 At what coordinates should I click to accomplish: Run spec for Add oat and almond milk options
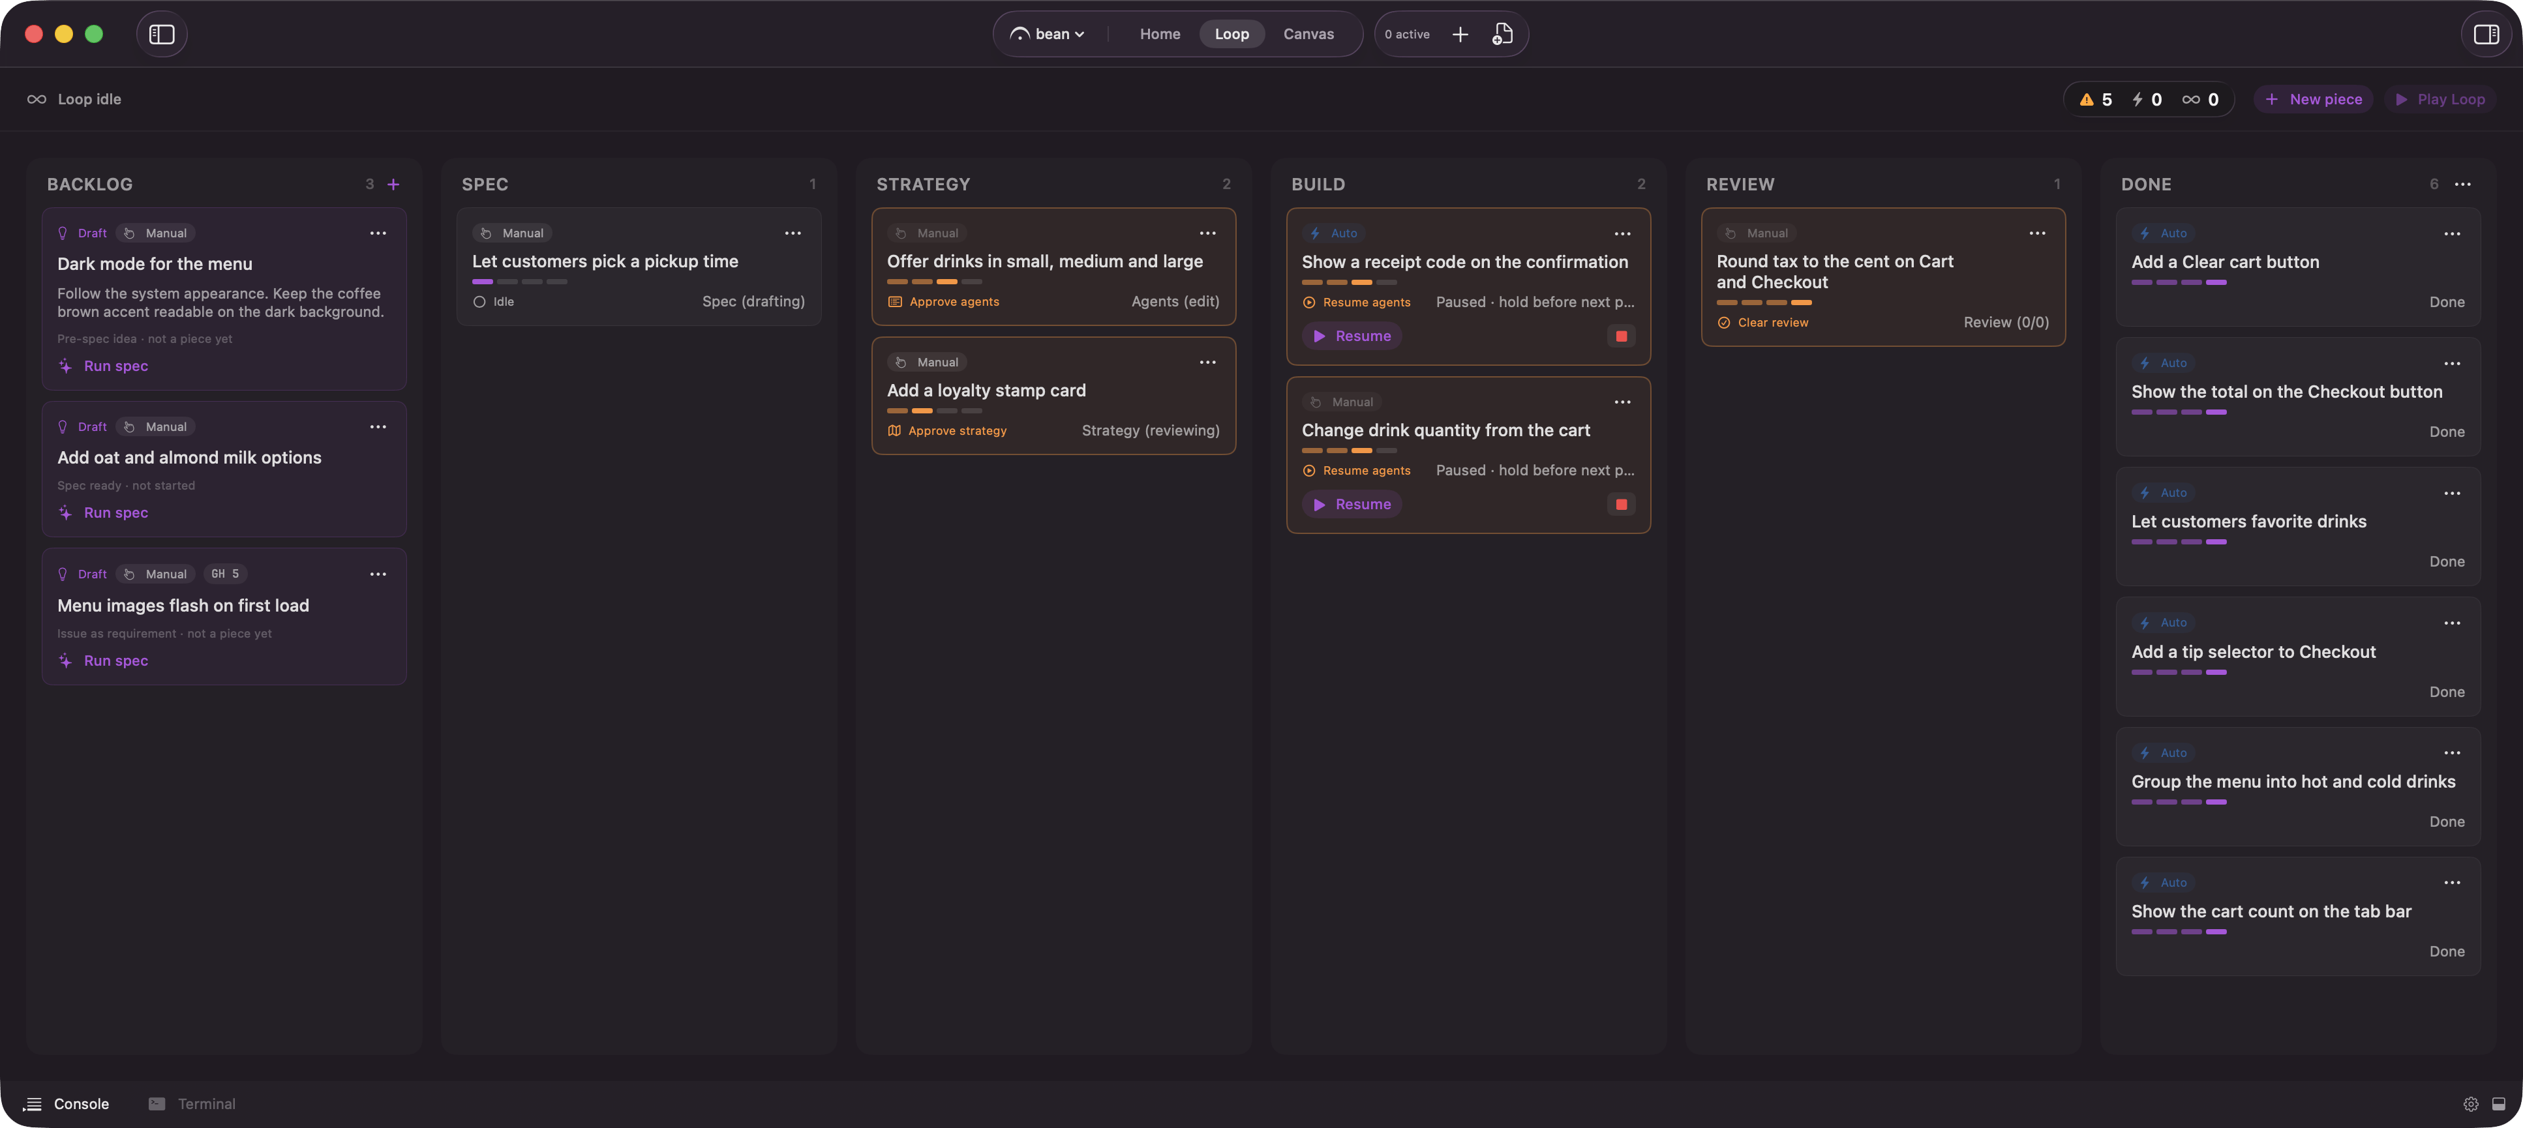click(x=104, y=513)
